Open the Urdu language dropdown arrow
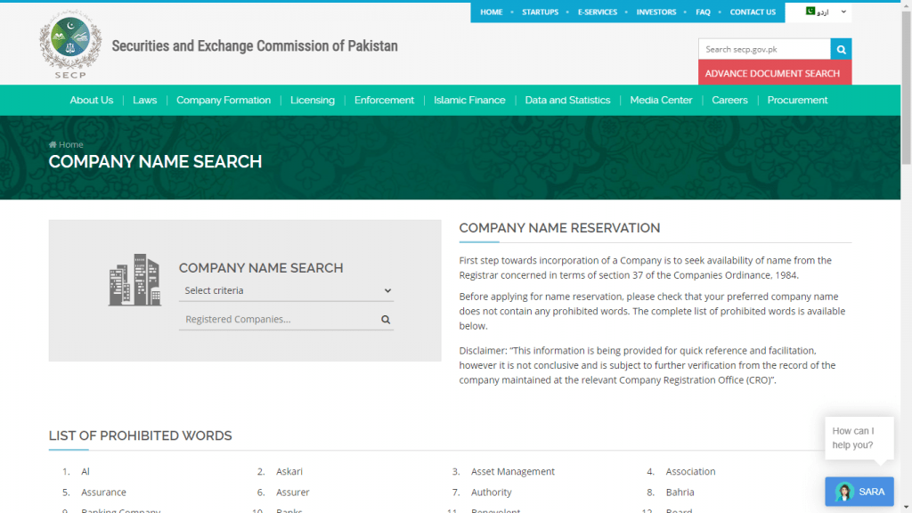 pos(843,12)
